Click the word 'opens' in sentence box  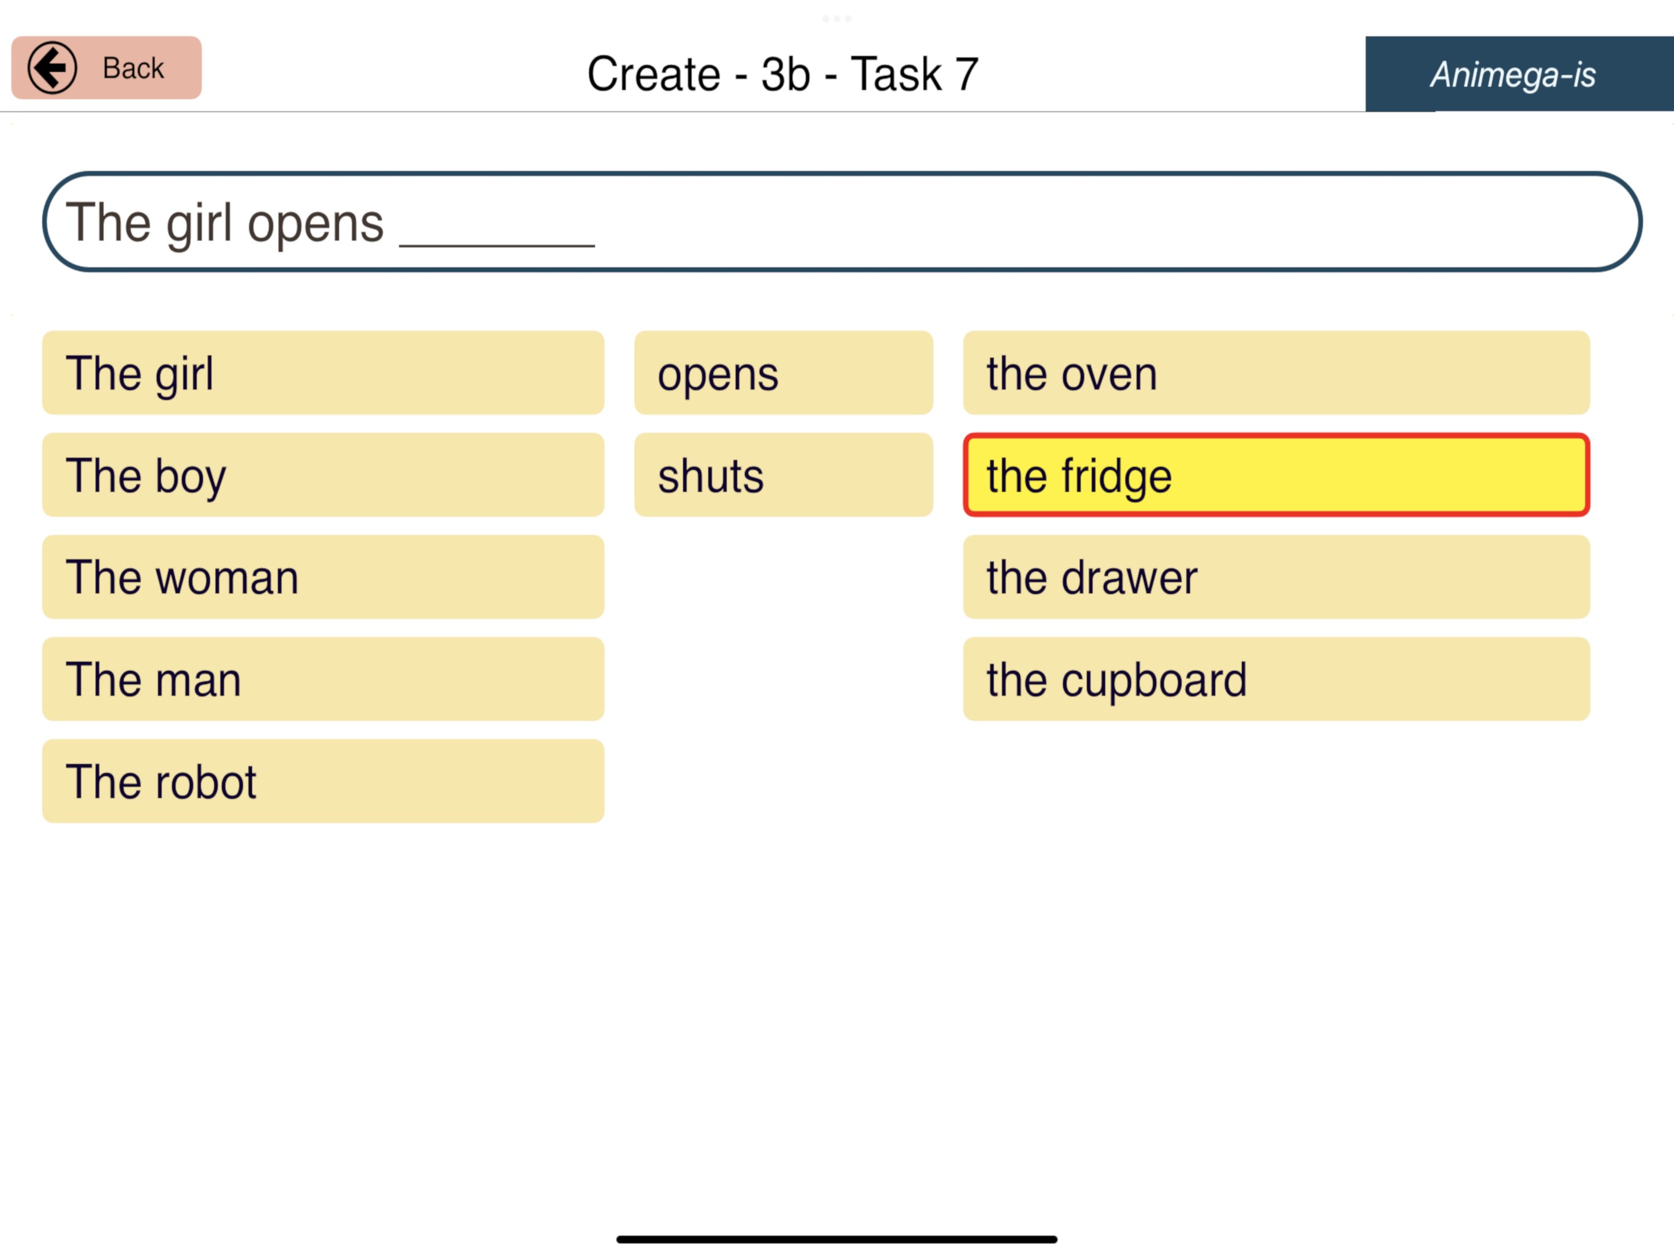(x=316, y=224)
